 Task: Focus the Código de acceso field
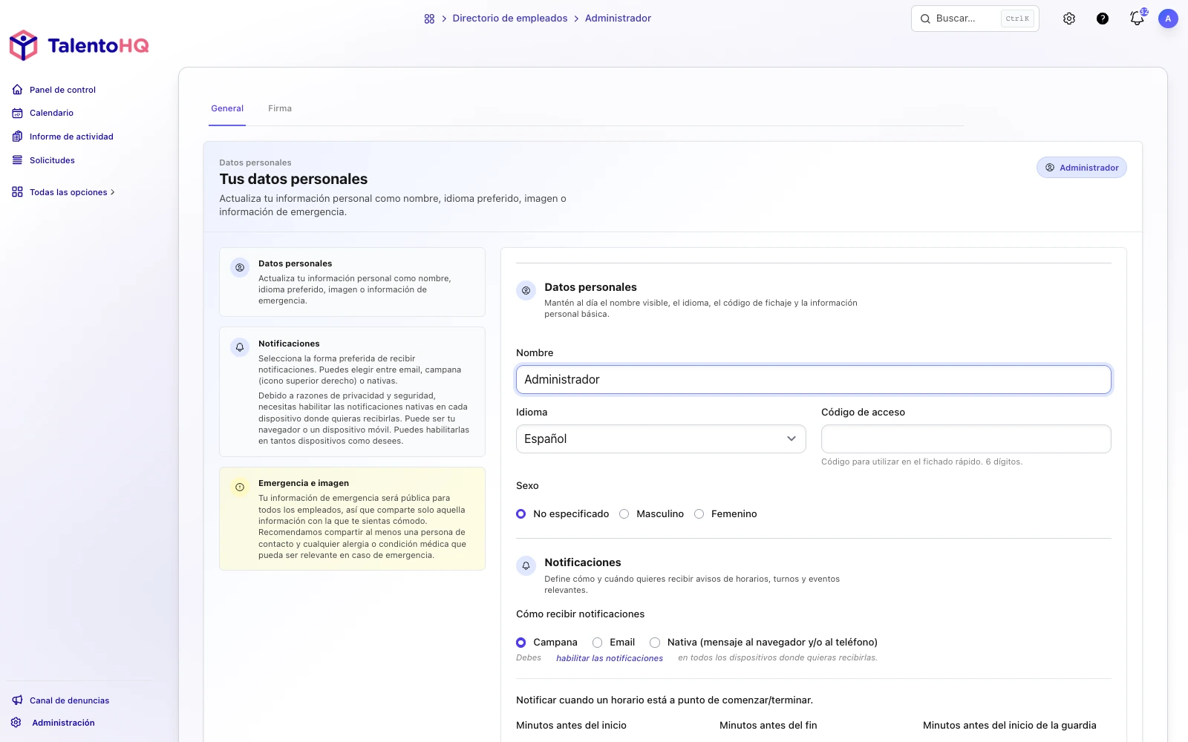point(966,439)
